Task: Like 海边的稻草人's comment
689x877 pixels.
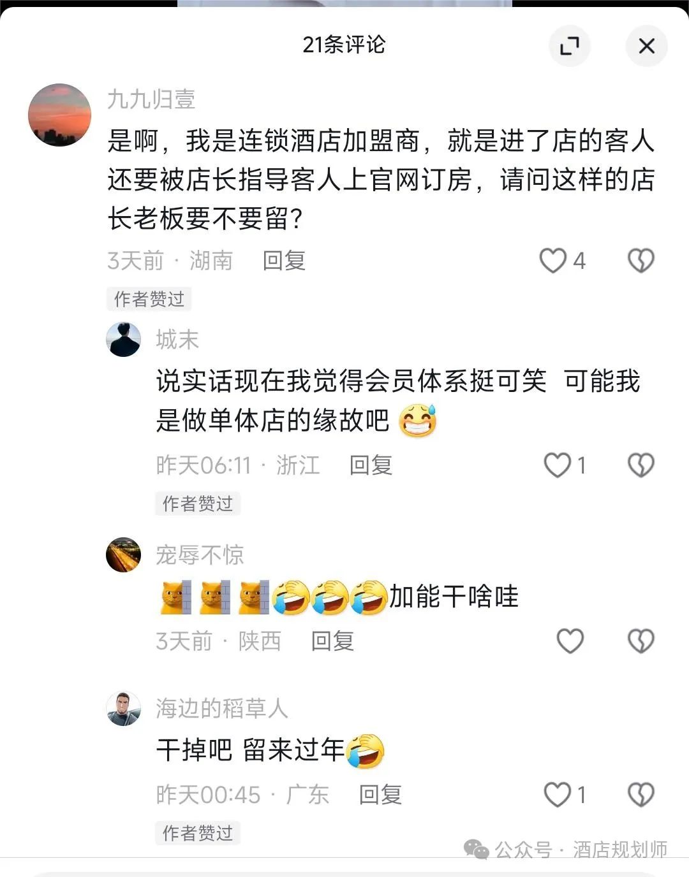Action: 557,795
